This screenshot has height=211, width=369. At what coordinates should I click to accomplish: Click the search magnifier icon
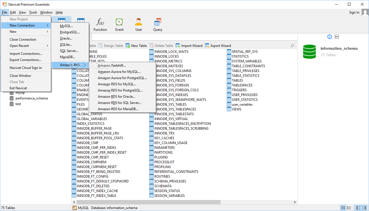[292, 45]
